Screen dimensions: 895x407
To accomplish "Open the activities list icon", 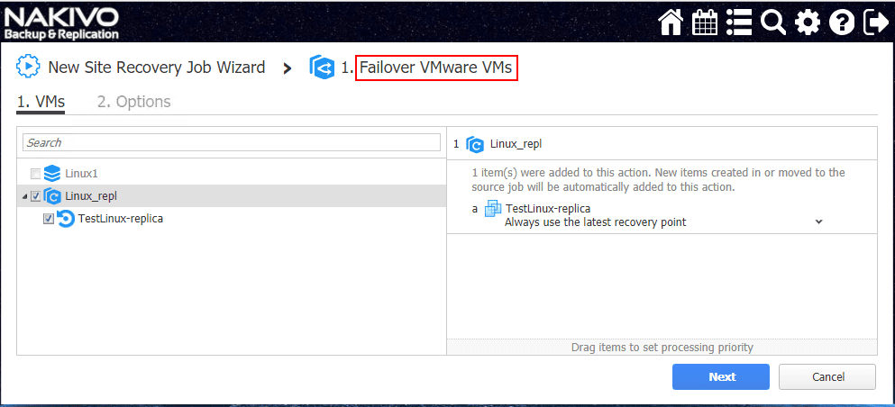I will click(739, 23).
